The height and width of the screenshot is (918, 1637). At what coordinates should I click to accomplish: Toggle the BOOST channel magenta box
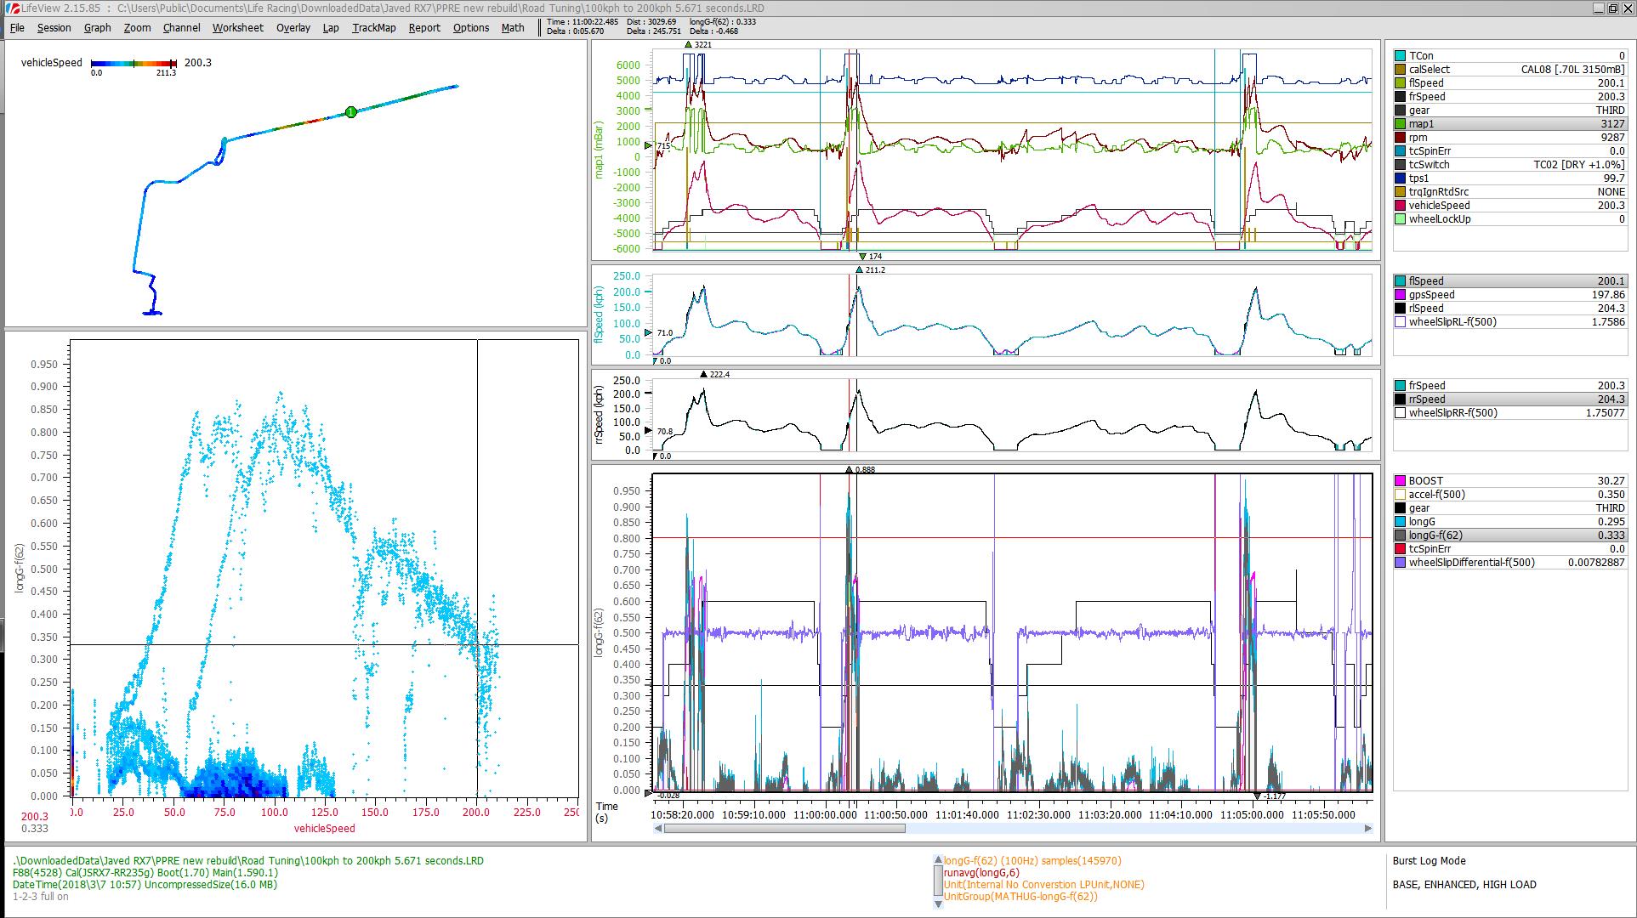pos(1400,481)
